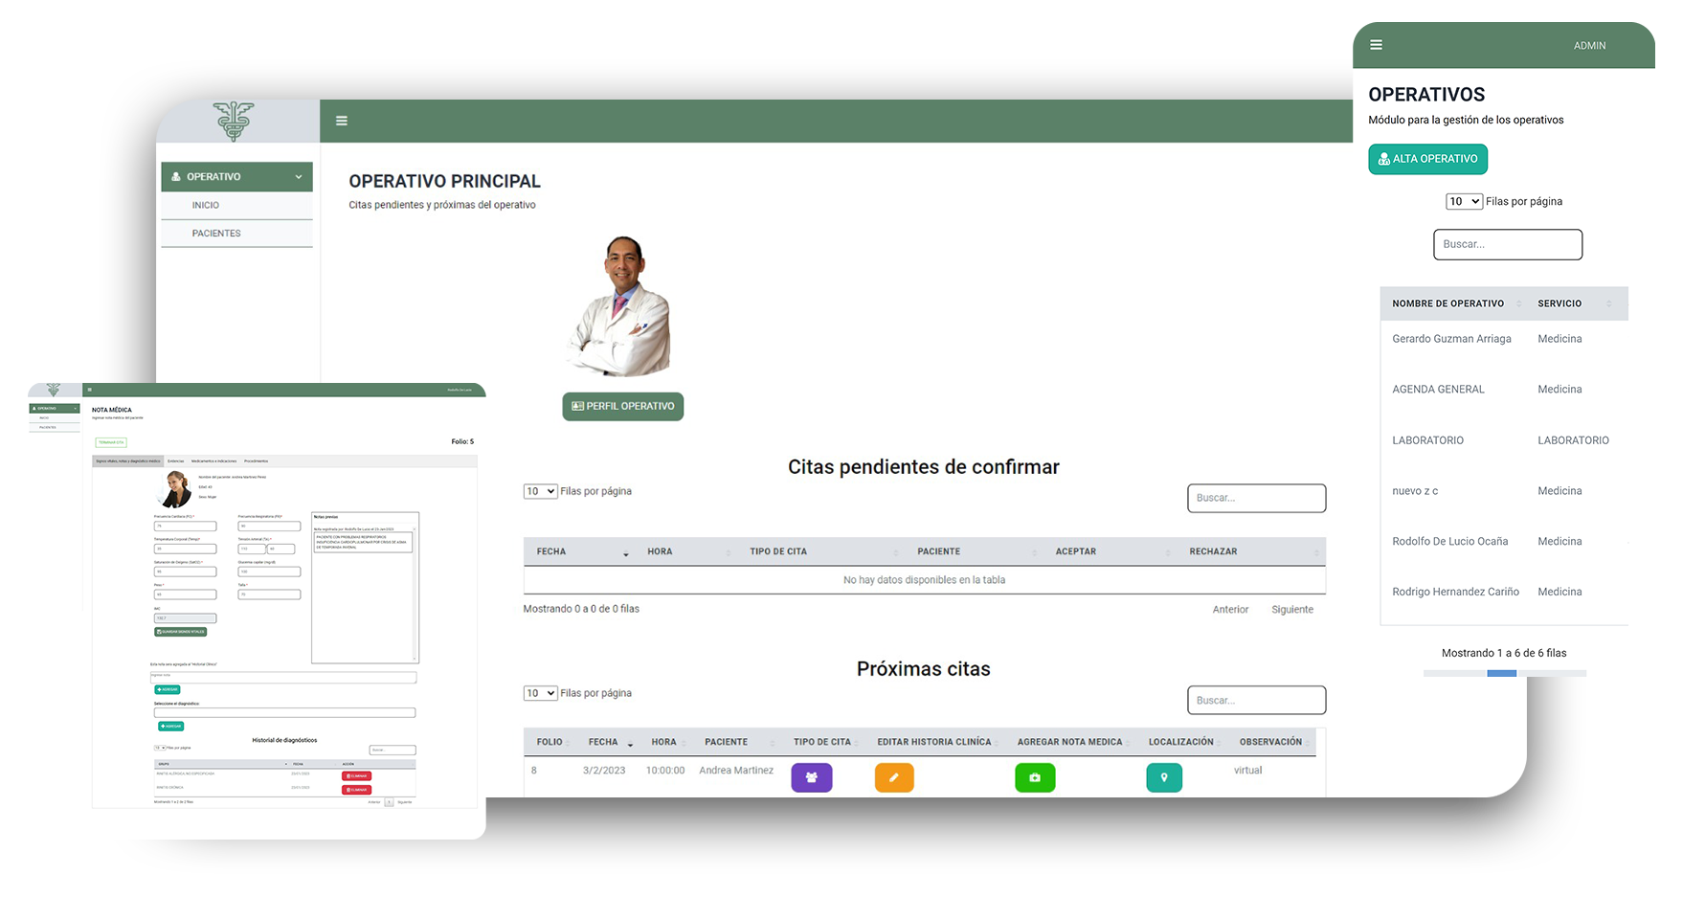Open hamburger menu in ADMIN header
Image resolution: width=1683 pixels, height=897 pixels.
coord(1376,45)
